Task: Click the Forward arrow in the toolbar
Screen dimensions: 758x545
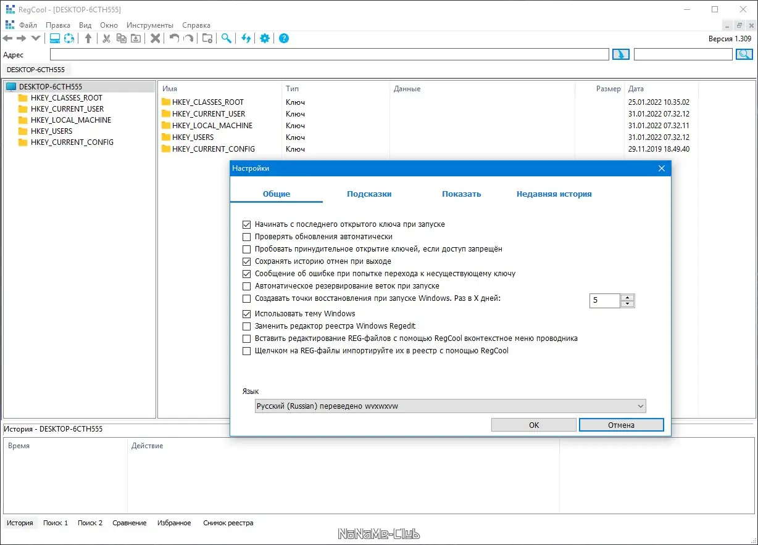Action: coord(22,38)
